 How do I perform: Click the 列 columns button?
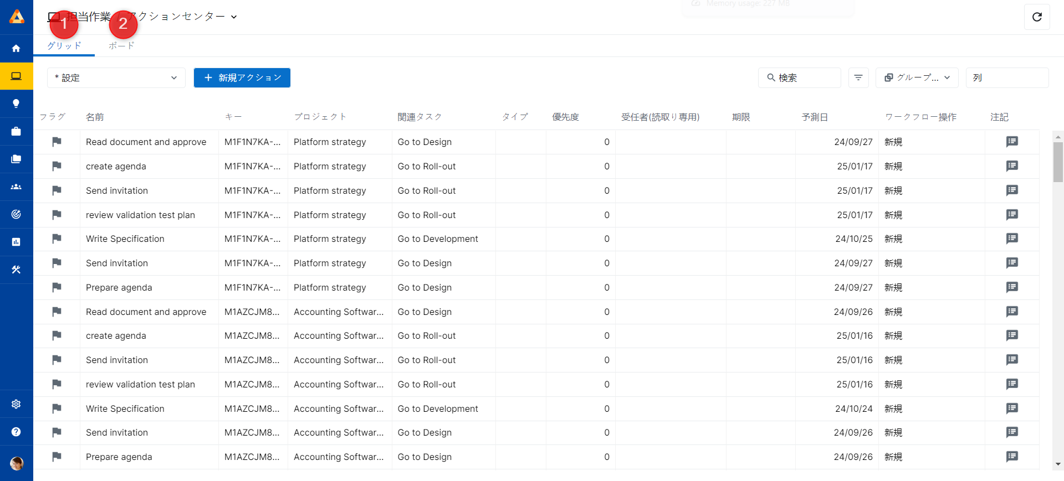pos(1006,78)
